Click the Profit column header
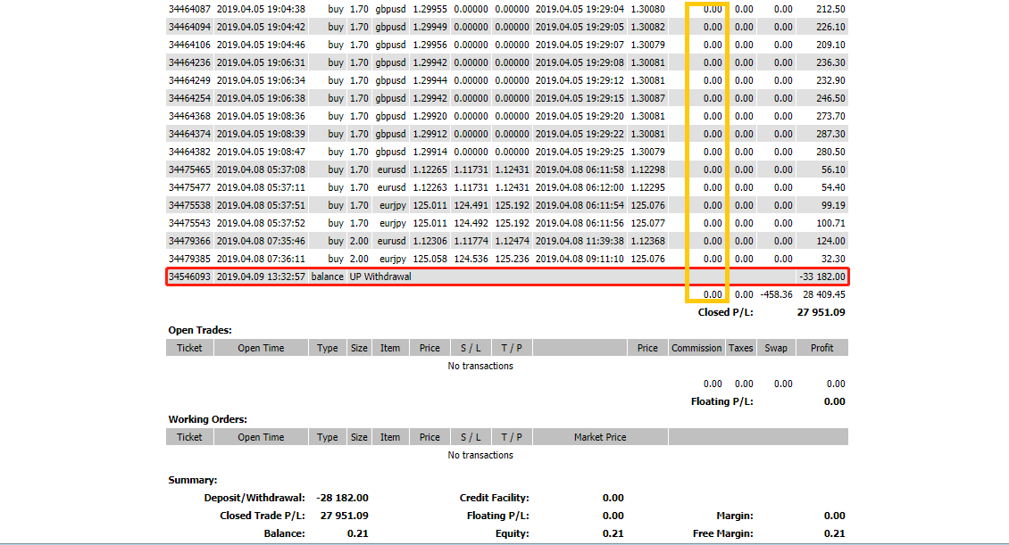This screenshot has height=545, width=1009. [x=821, y=348]
